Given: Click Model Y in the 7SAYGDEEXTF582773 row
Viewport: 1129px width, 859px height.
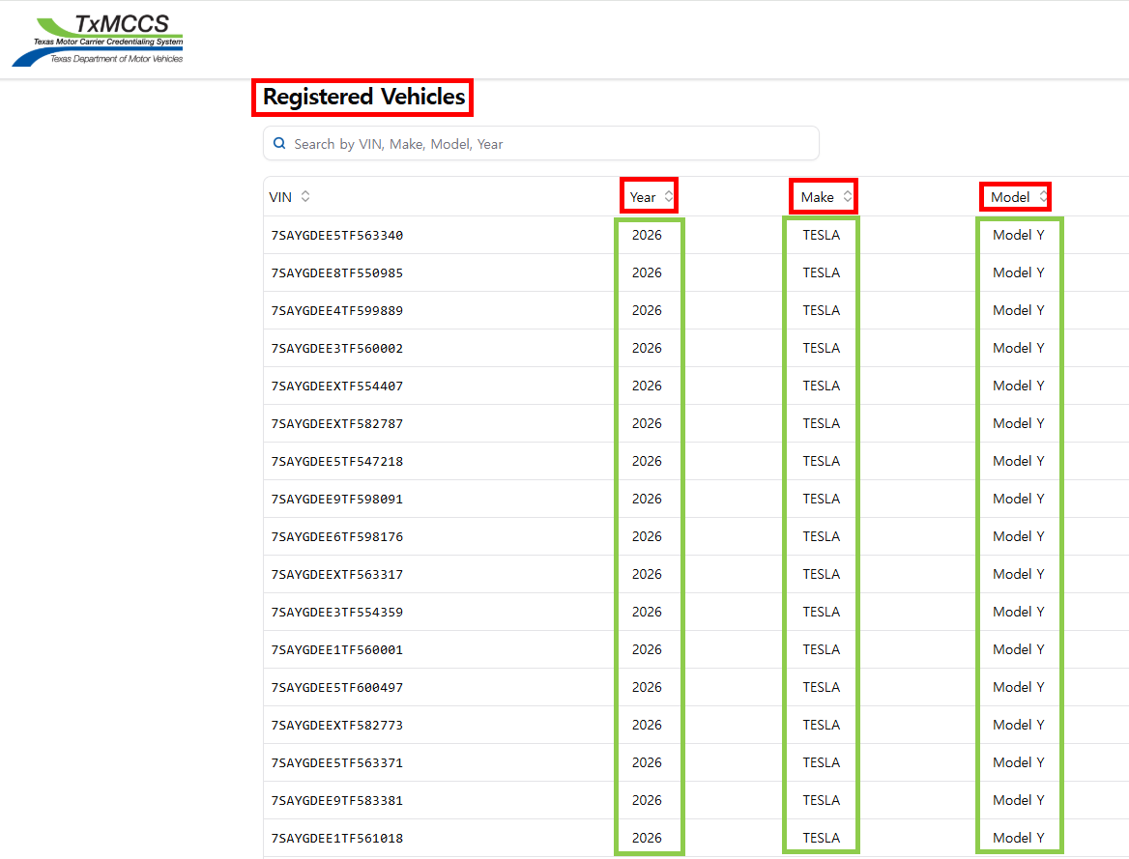Looking at the screenshot, I should (1018, 725).
